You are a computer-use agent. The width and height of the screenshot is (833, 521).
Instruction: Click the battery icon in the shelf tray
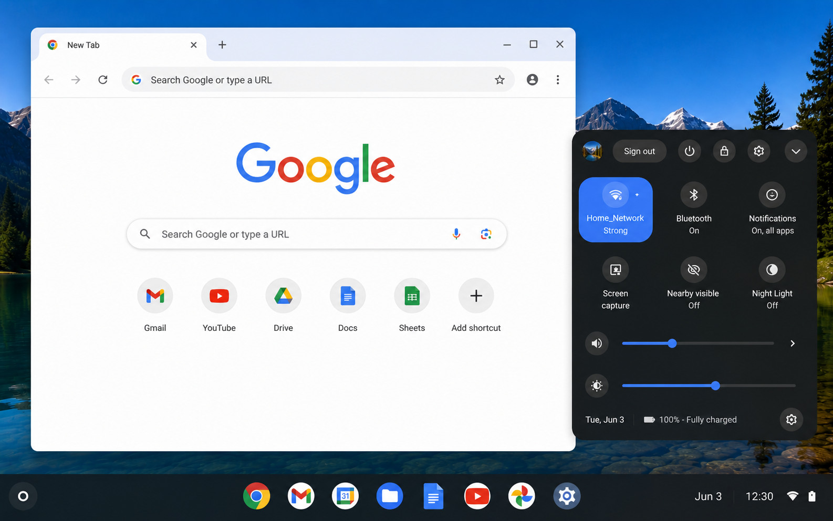click(x=812, y=496)
